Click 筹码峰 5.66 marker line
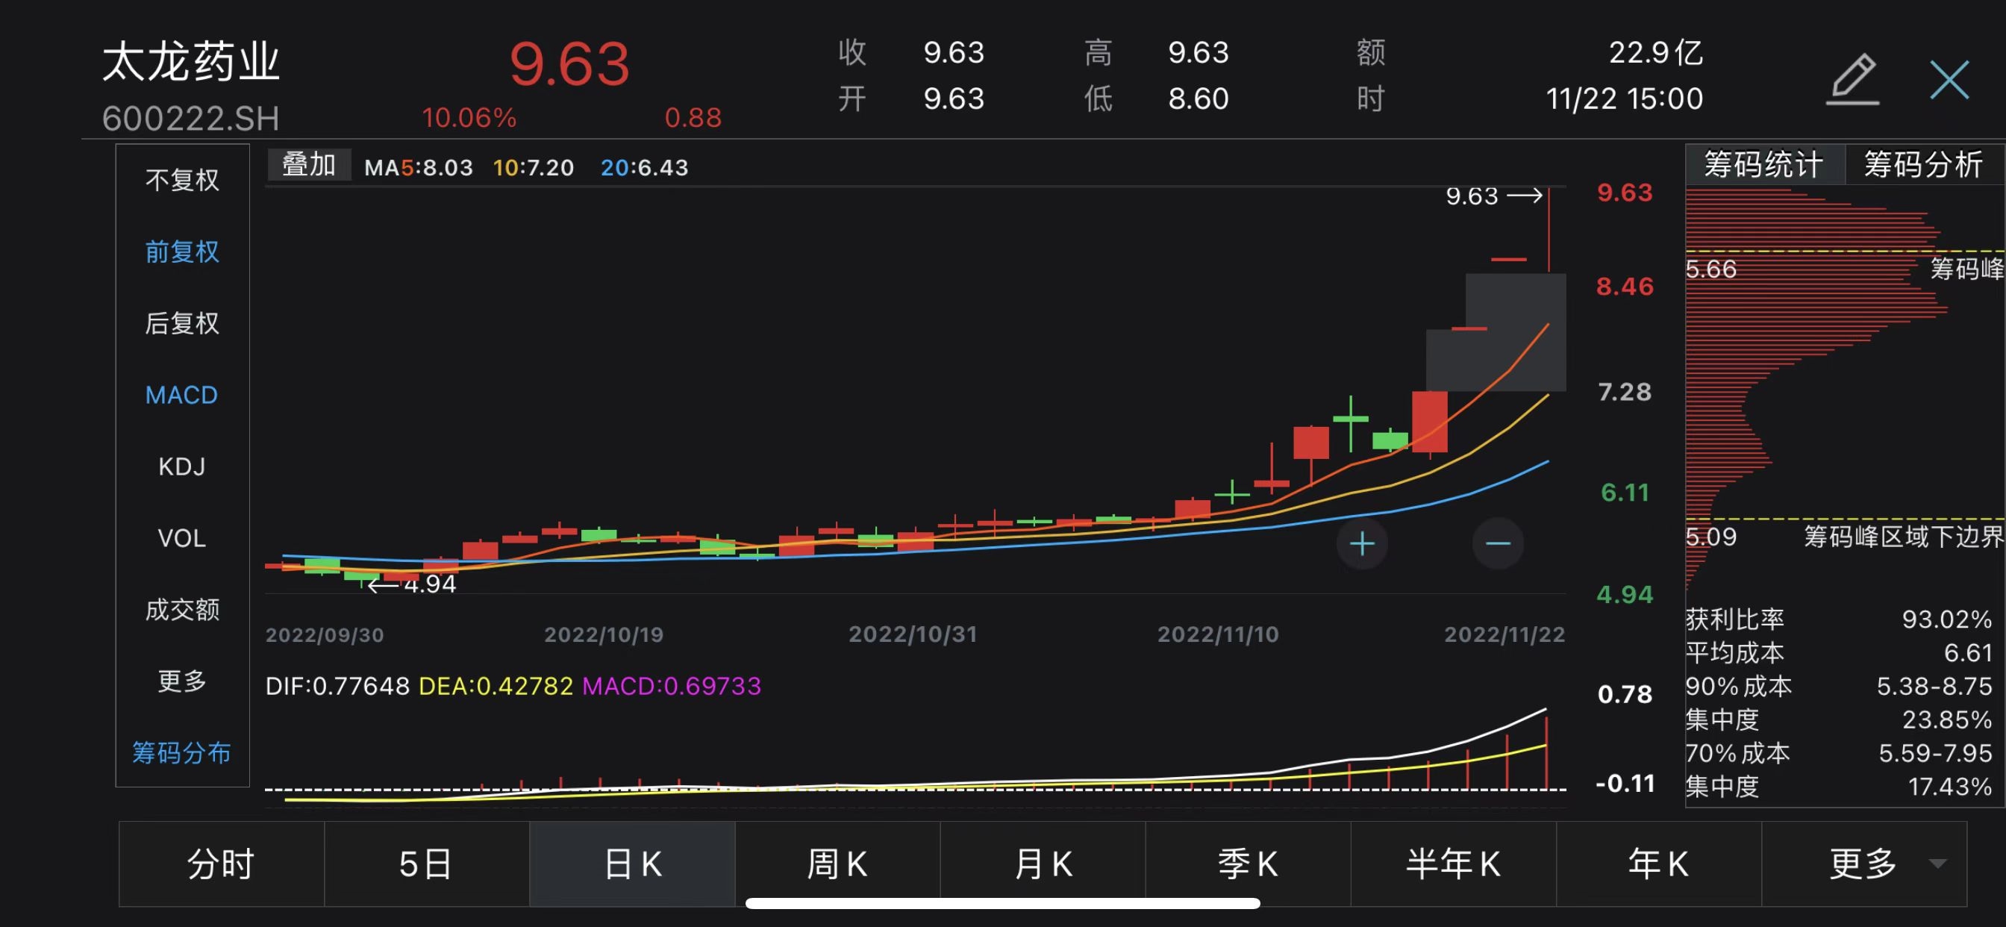The image size is (2006, 927). point(1838,252)
